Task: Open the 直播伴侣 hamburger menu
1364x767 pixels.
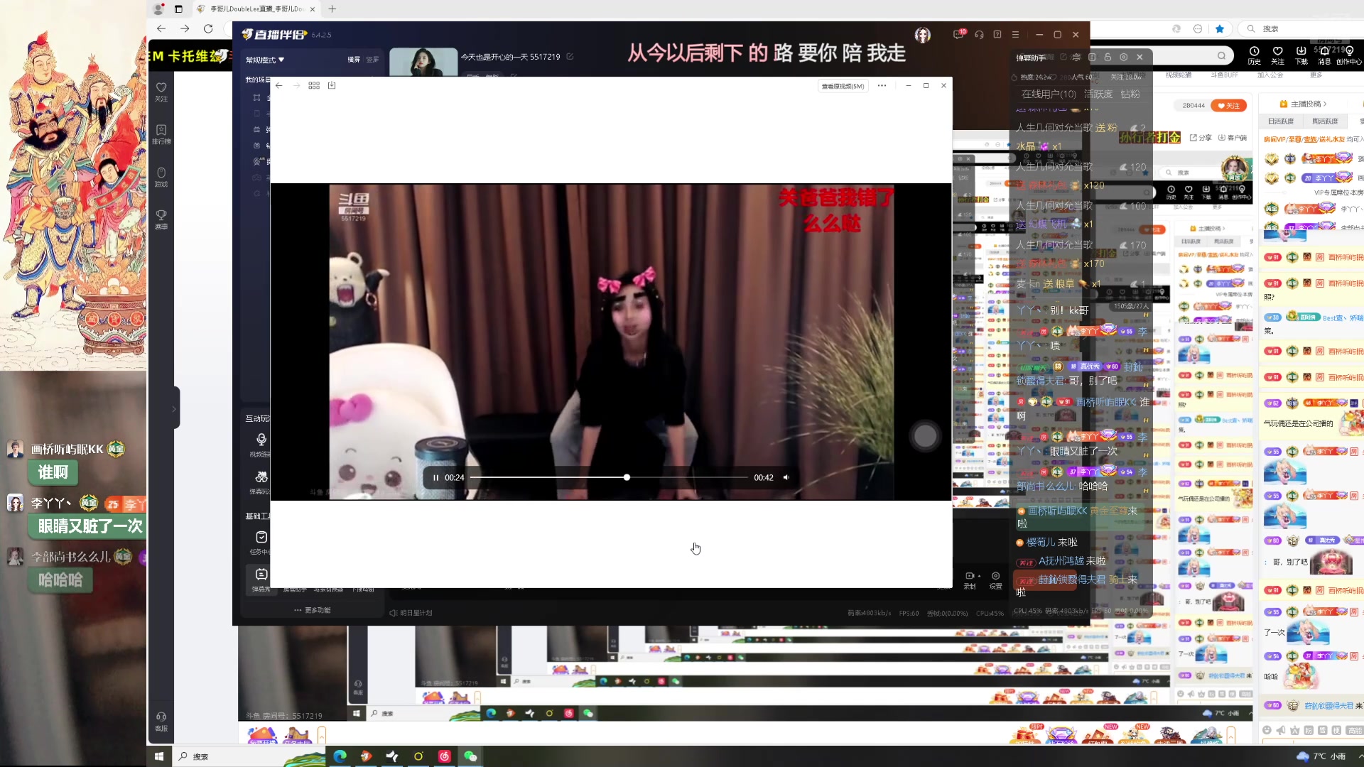Action: (1015, 35)
